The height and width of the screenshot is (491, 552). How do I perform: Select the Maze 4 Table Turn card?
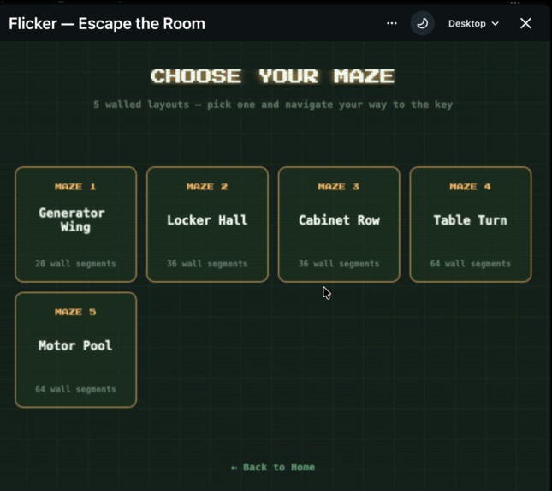471,225
